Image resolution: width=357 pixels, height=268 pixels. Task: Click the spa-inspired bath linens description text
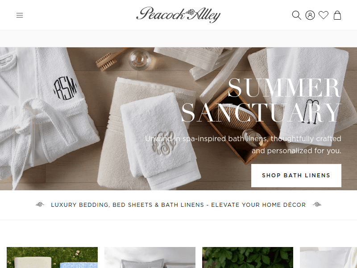(x=243, y=144)
